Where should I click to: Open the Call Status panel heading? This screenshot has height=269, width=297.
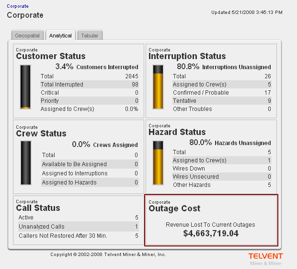tap(38, 208)
